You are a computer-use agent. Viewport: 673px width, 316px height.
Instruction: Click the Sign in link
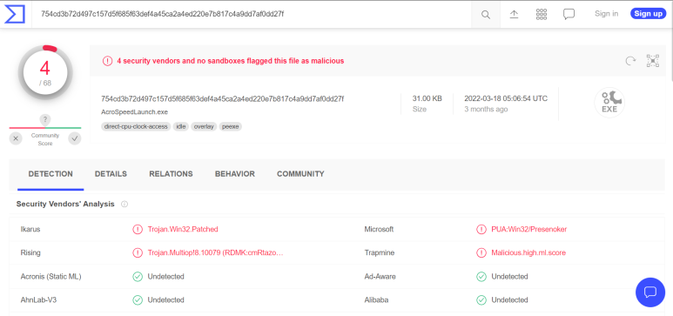pyautogui.click(x=607, y=14)
